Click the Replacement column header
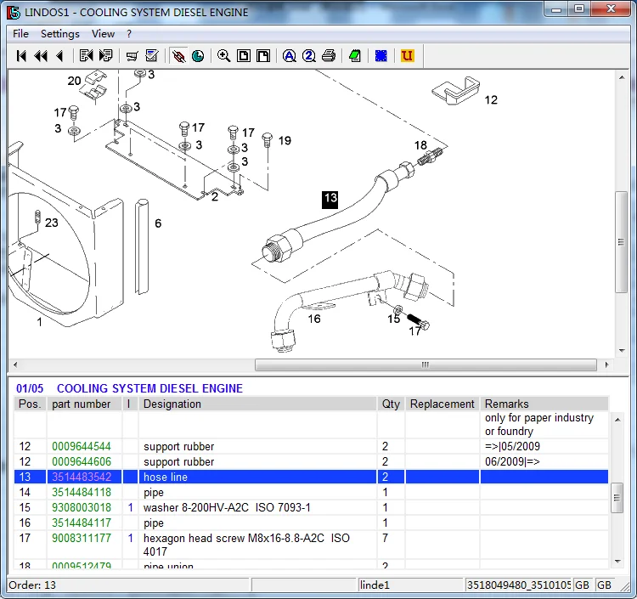Screen dimensions: 637x599 (x=442, y=404)
